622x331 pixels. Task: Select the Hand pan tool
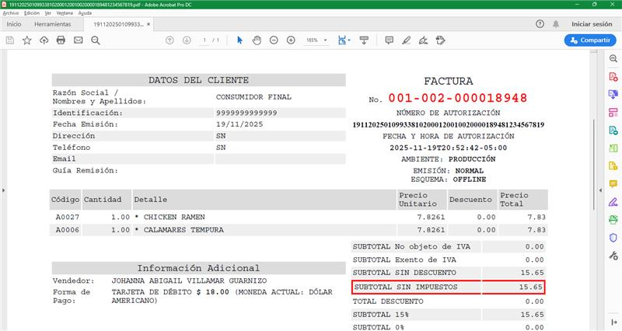pyautogui.click(x=257, y=40)
